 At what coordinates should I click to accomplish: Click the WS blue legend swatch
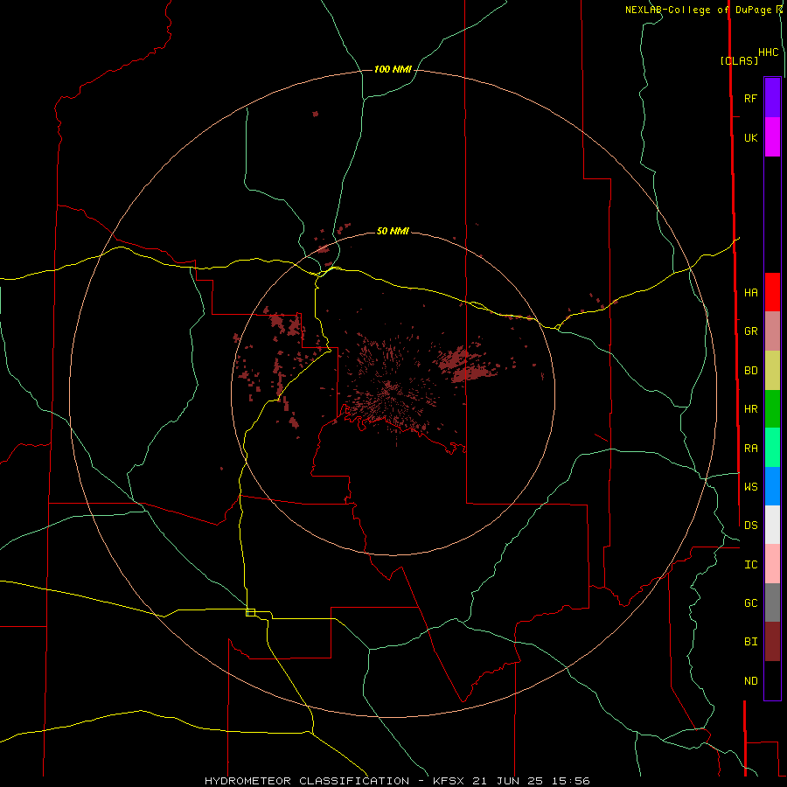coord(772,486)
